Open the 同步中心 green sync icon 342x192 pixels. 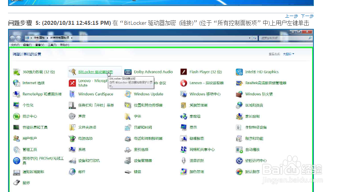(16, 116)
